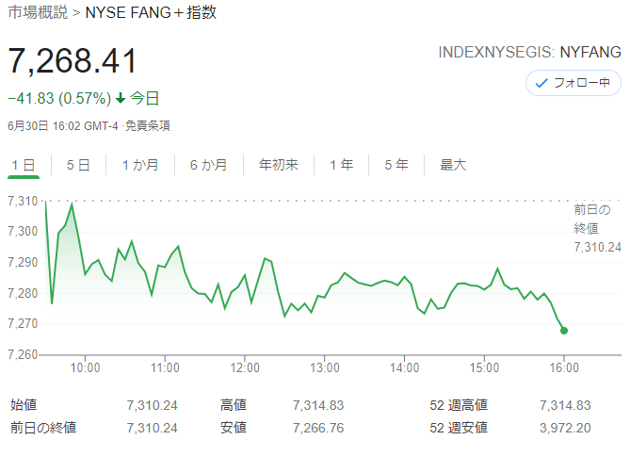
Task: Click the 安値 row label
Action: (x=234, y=428)
